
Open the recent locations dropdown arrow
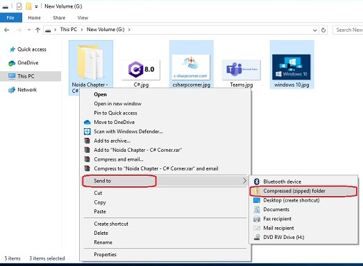29,30
